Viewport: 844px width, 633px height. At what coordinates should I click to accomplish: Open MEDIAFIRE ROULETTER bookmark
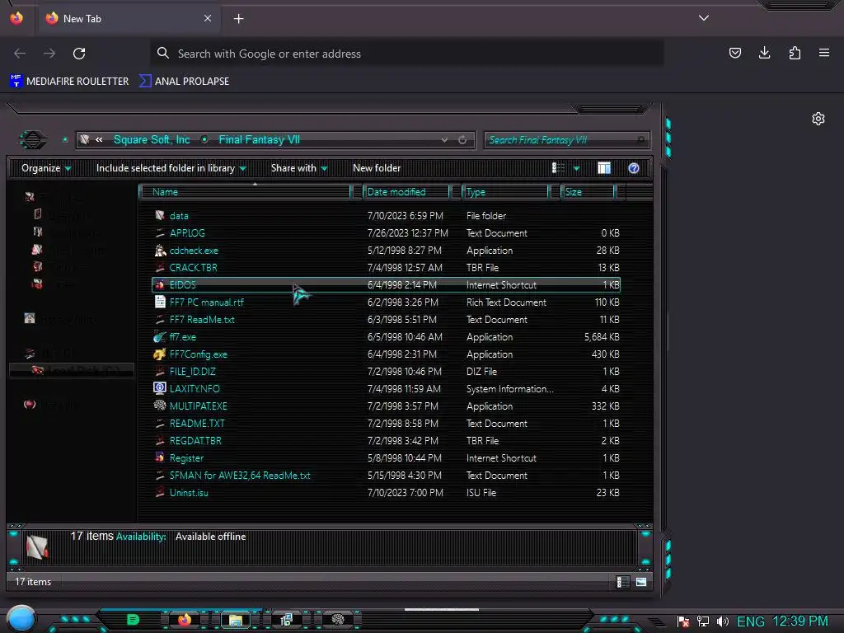(69, 82)
